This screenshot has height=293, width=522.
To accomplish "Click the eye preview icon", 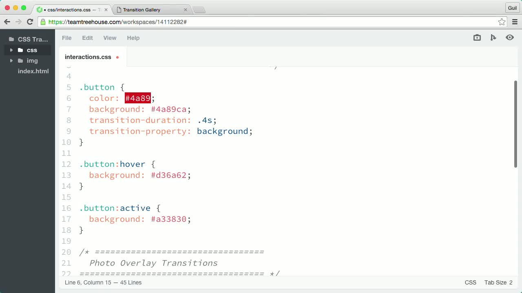I will 510,37.
